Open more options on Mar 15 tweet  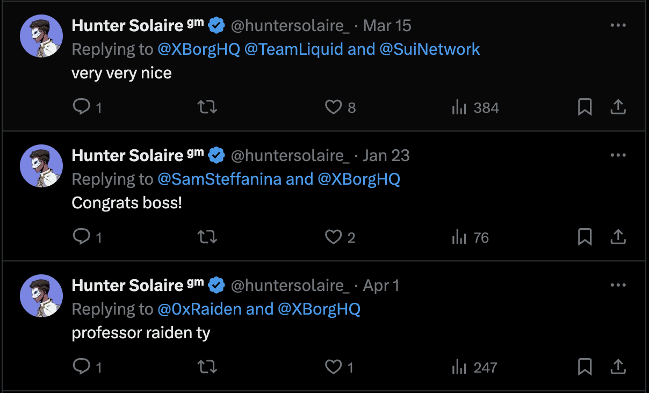[618, 25]
